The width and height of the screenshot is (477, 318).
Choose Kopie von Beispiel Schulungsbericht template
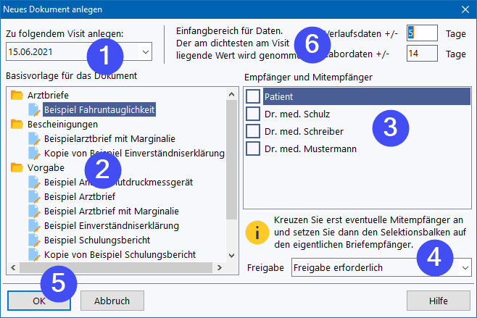coord(120,254)
